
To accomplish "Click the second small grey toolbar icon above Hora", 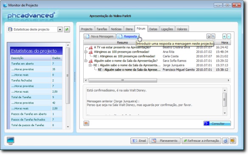I will pos(213,37).
